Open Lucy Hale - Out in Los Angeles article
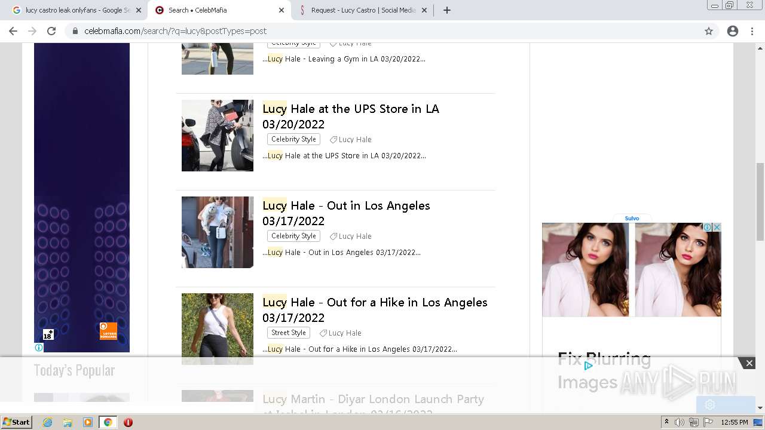This screenshot has width=765, height=430. [x=346, y=213]
